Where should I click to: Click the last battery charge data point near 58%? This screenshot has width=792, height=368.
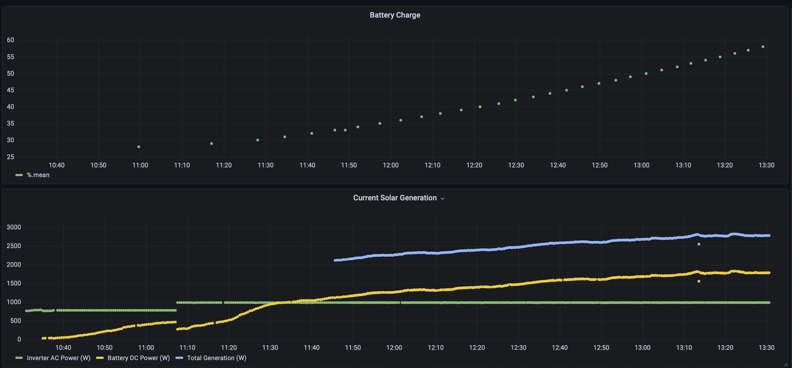coord(763,47)
